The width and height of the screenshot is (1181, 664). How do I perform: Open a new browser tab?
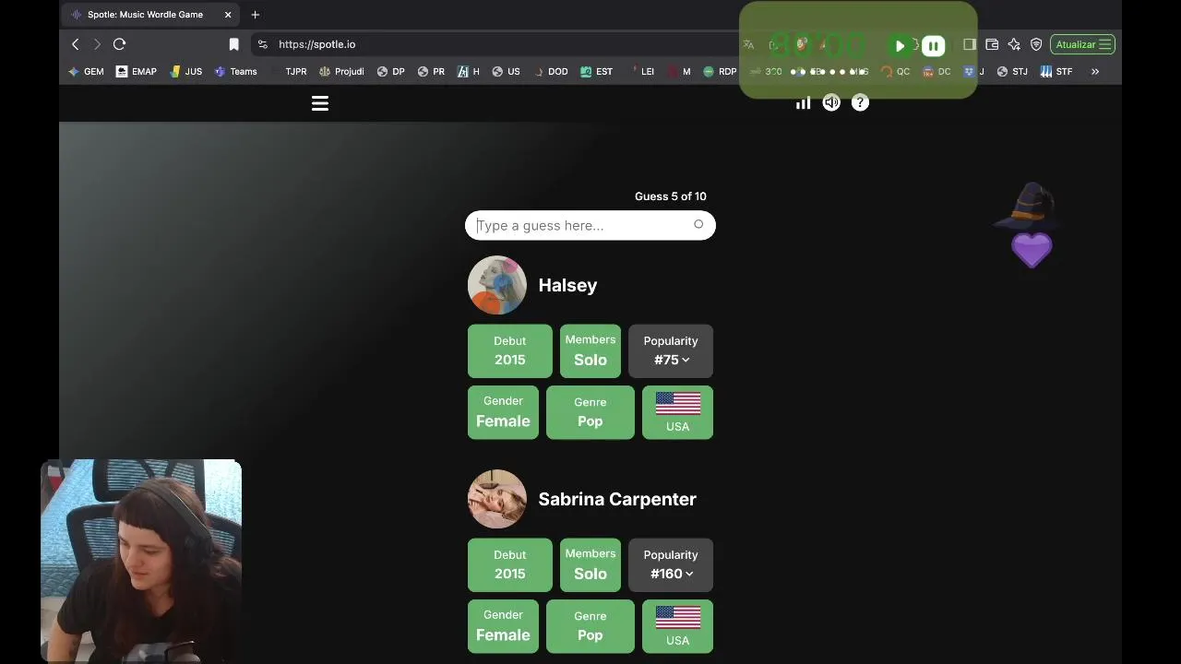point(255,15)
